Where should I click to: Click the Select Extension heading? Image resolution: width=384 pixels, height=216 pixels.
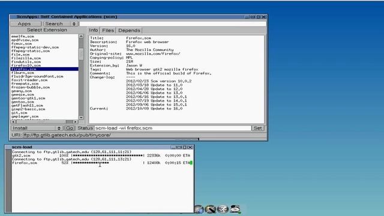pos(47,30)
